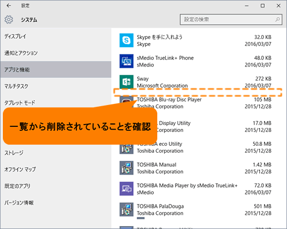Click the 272 KB size value
This screenshot has width=287, height=229.
[x=263, y=79]
